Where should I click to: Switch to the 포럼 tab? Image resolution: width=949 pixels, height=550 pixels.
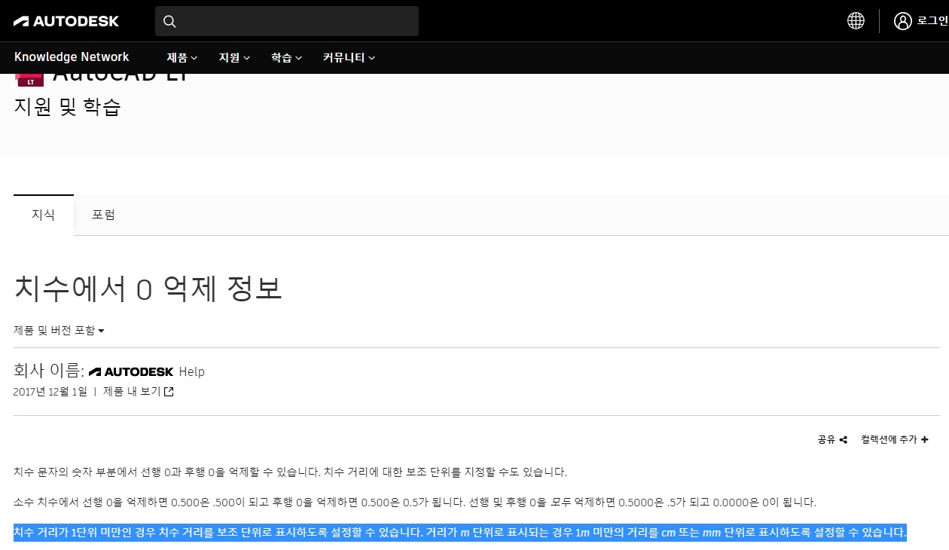[x=104, y=215]
